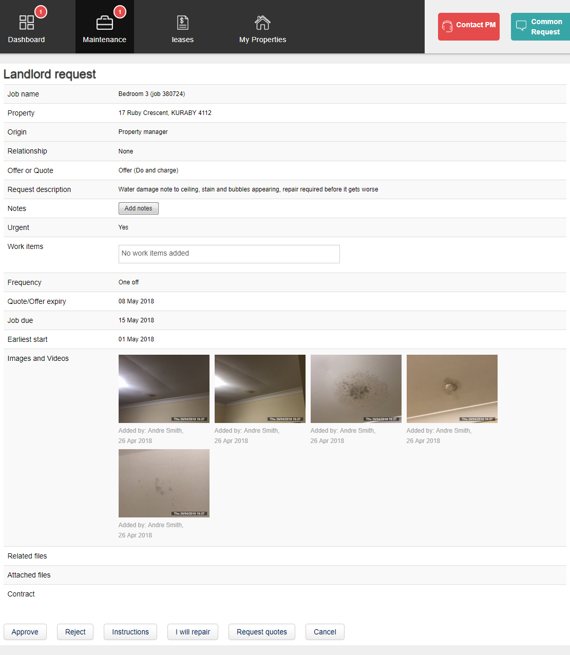Open the ceiling bubble photo thumbnail
This screenshot has height=655, width=570.
(452, 389)
